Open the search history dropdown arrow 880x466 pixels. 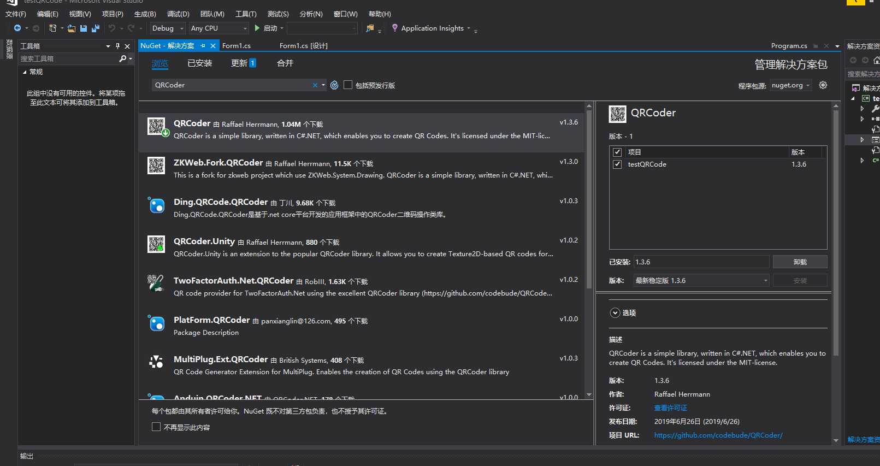pyautogui.click(x=323, y=85)
